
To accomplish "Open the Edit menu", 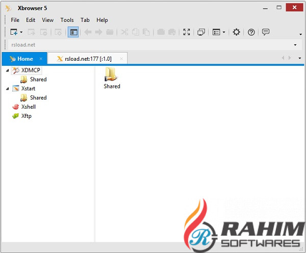I will (31, 20).
